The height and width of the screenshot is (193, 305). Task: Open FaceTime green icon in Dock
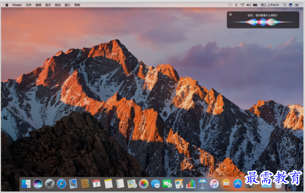(x=167, y=184)
